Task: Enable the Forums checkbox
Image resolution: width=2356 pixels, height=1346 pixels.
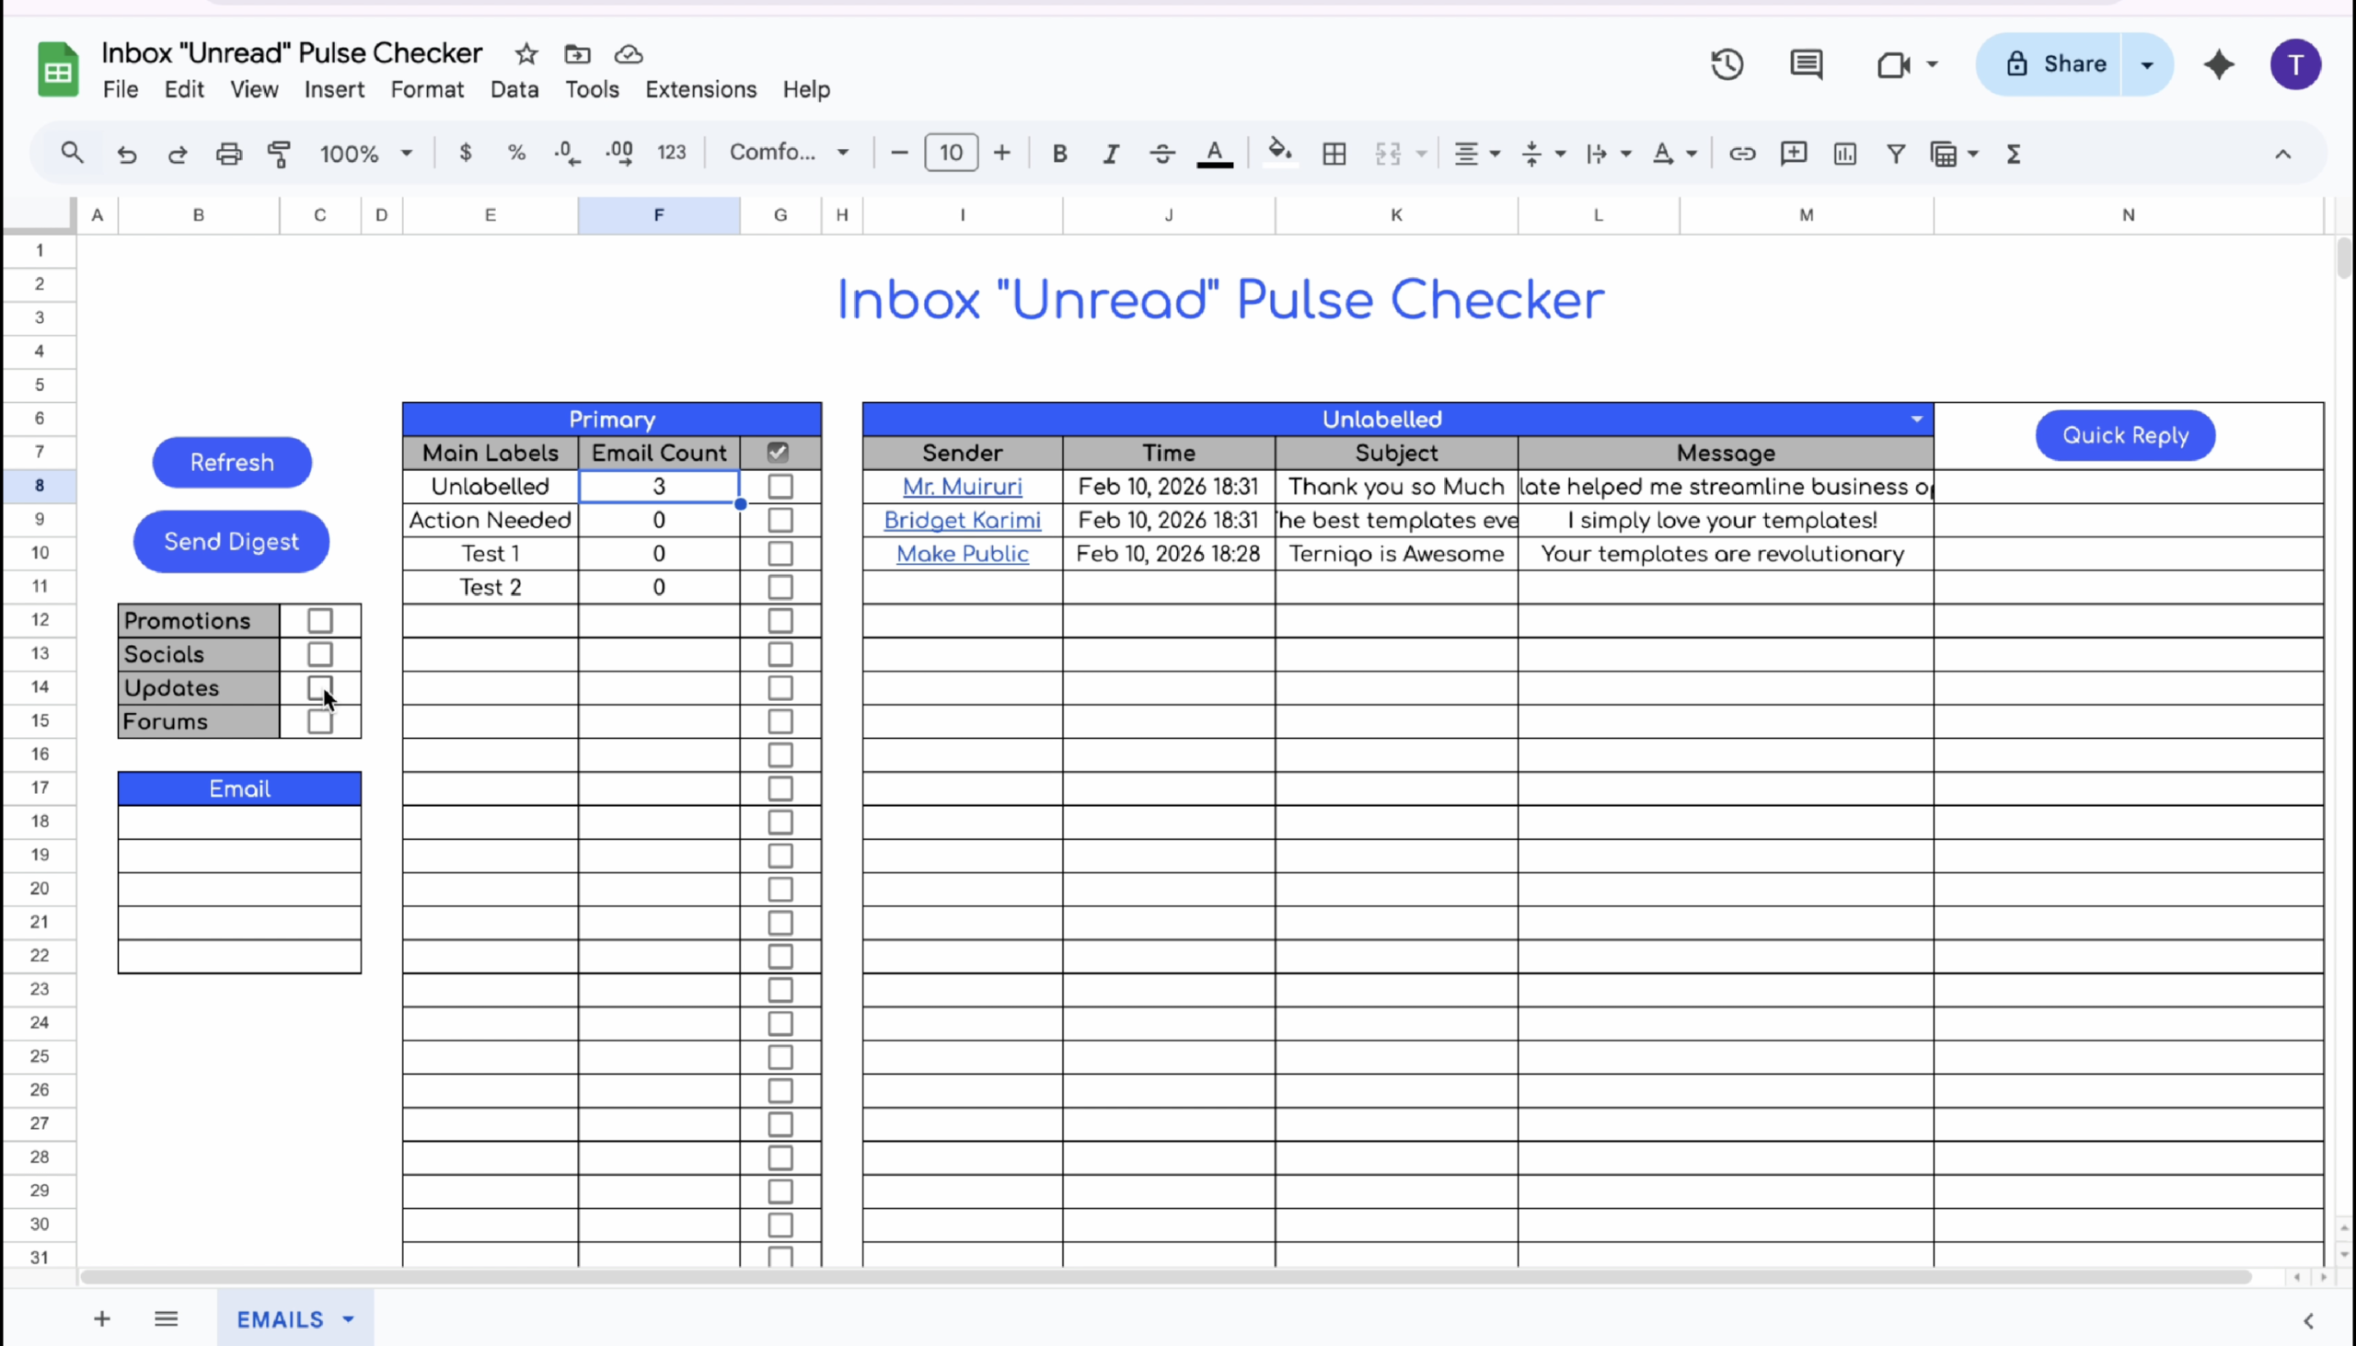Action: (320, 722)
